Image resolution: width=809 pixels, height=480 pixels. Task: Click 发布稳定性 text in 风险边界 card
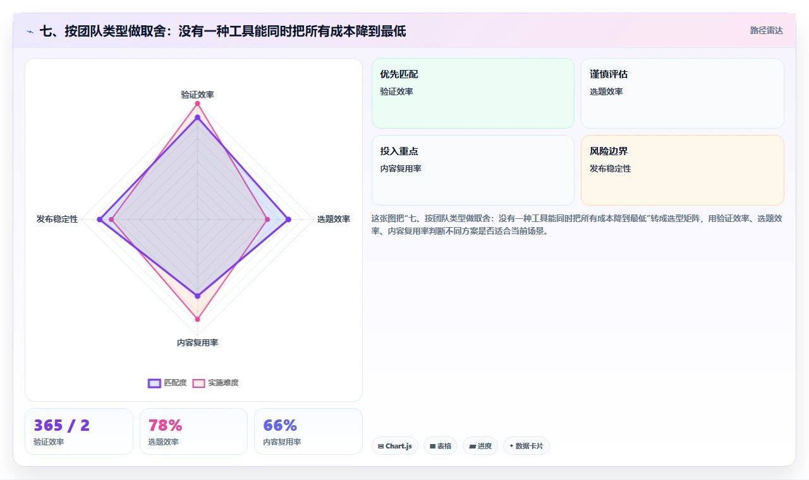click(x=610, y=169)
